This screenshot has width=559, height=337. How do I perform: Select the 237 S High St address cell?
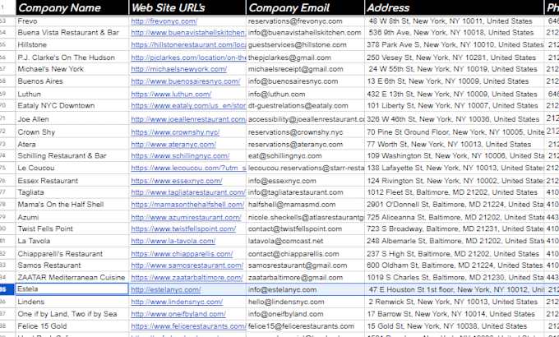pyautogui.click(x=455, y=254)
